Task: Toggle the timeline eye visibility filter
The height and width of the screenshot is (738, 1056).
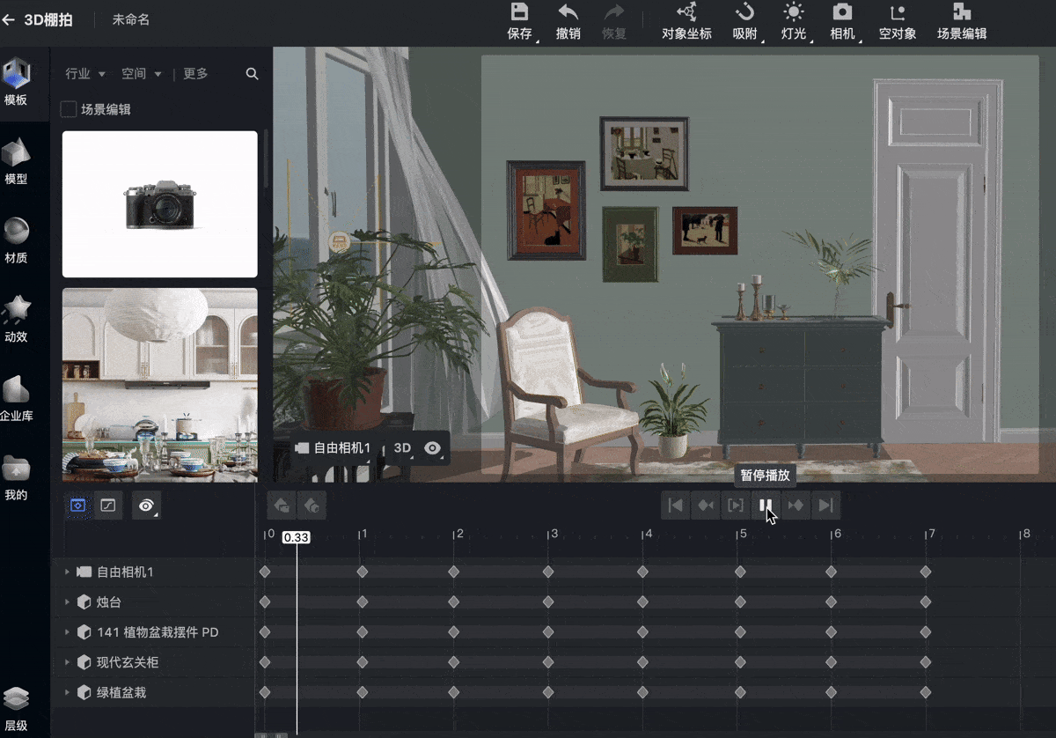Action: [x=146, y=506]
